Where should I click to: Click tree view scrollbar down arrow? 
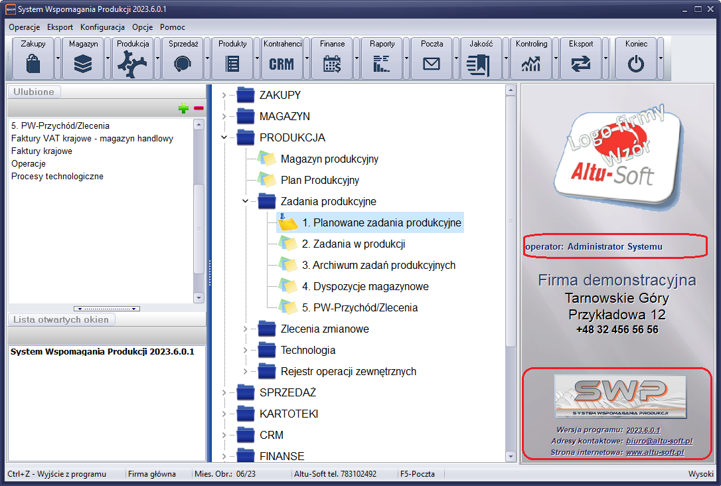[x=511, y=456]
